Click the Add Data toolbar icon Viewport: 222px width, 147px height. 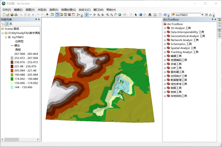tap(47, 14)
